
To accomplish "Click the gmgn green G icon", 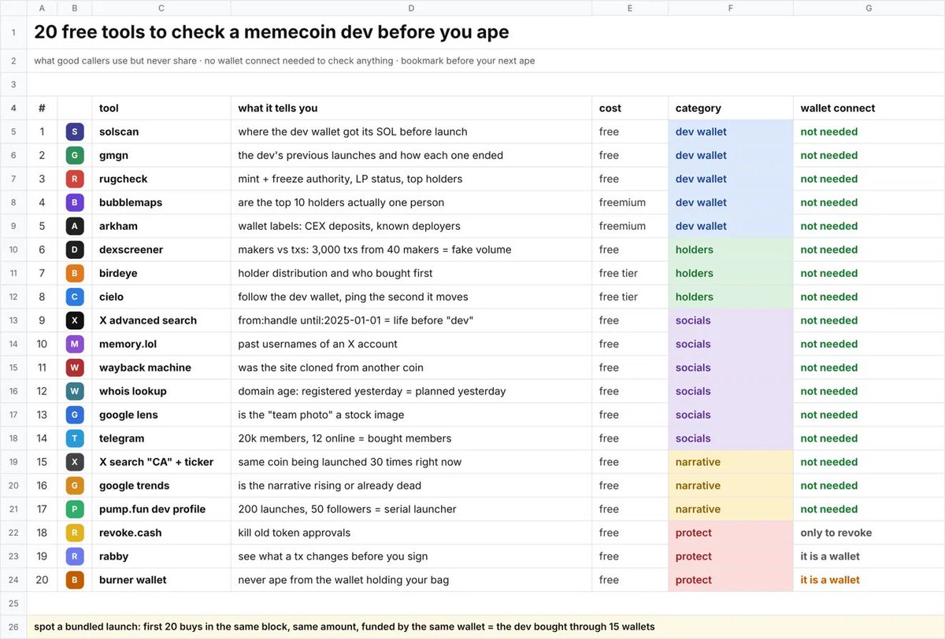I will 75,155.
